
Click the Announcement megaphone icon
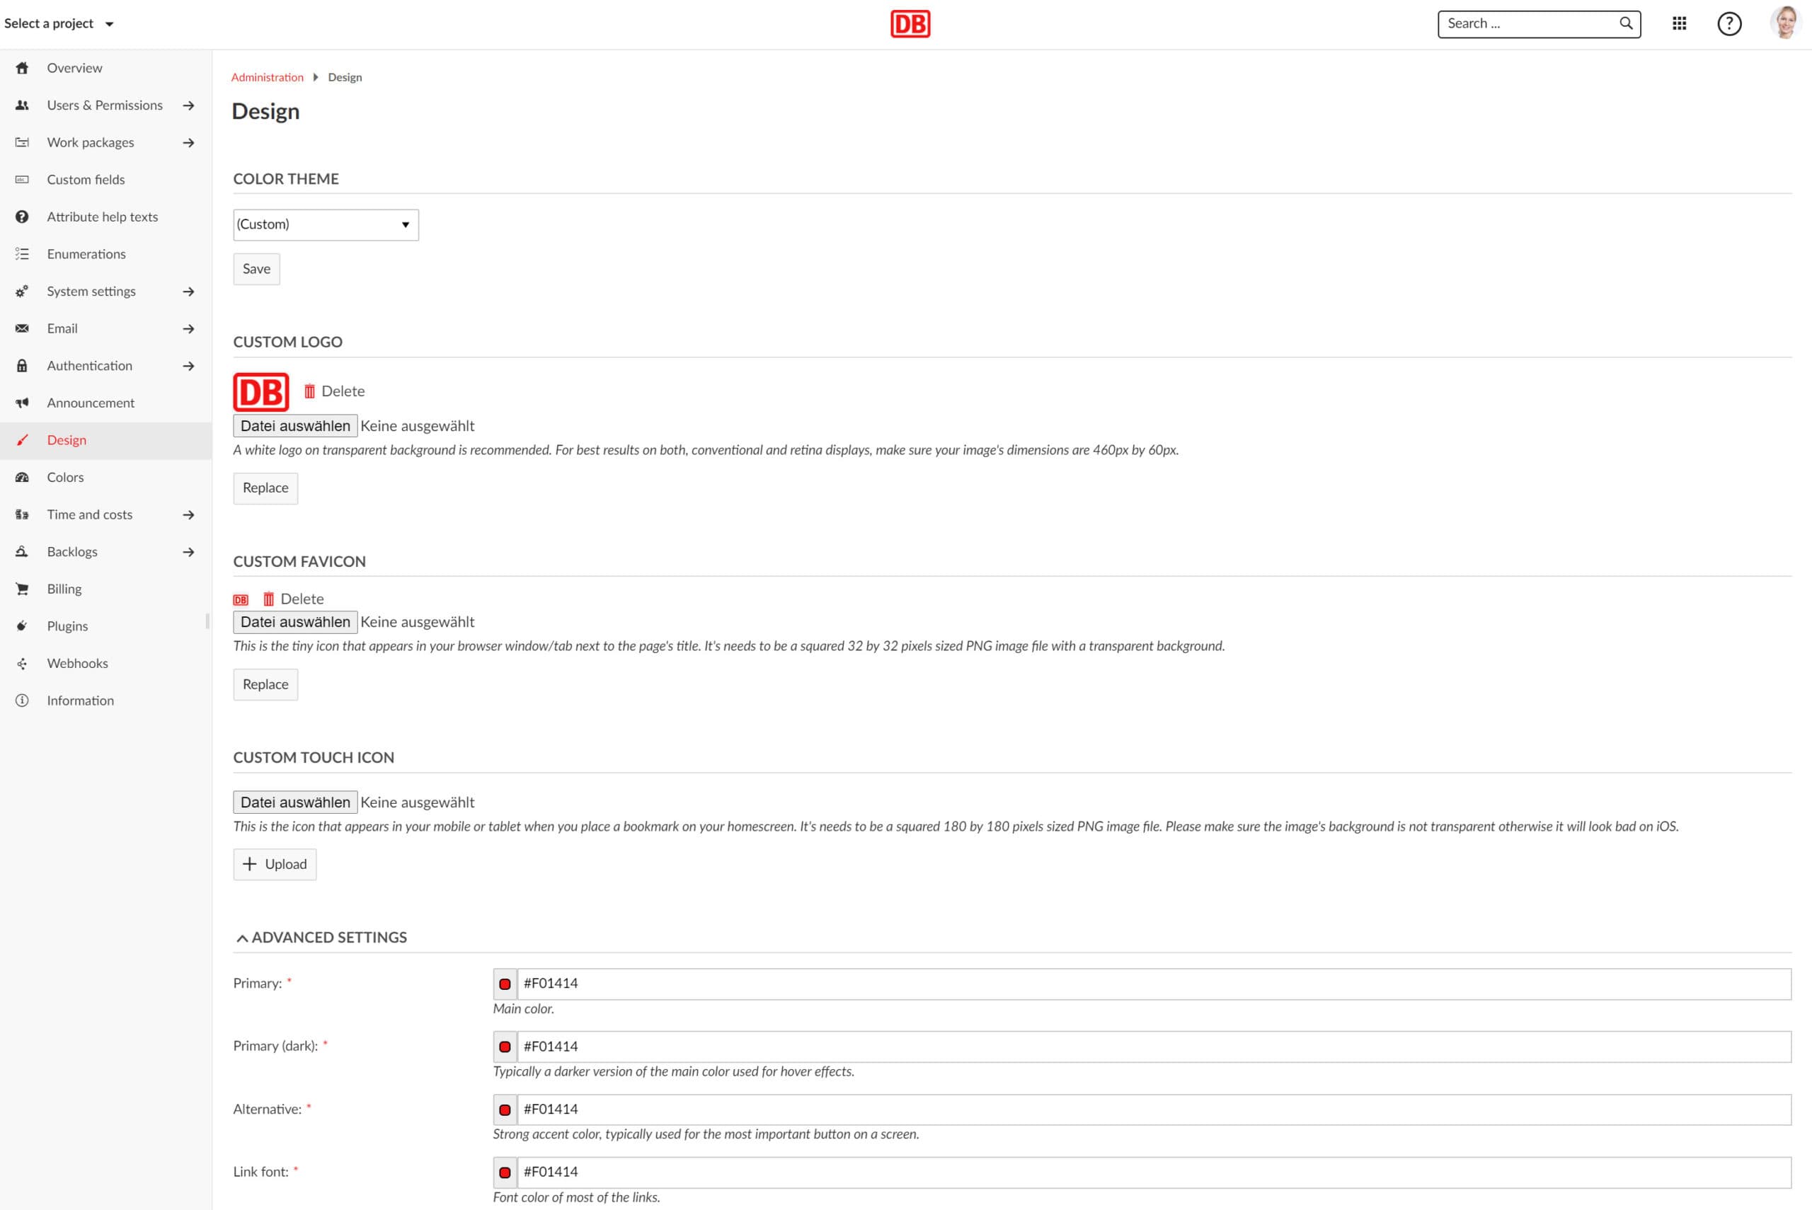click(x=22, y=402)
